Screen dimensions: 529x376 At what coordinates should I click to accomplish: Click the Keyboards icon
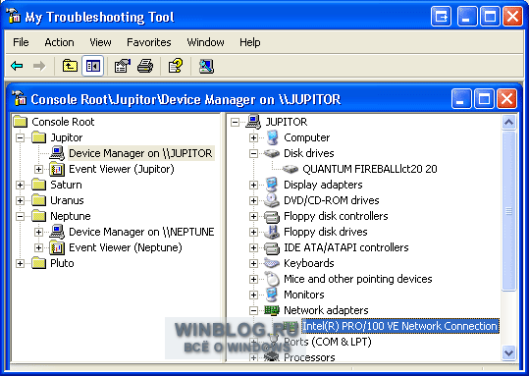point(272,263)
